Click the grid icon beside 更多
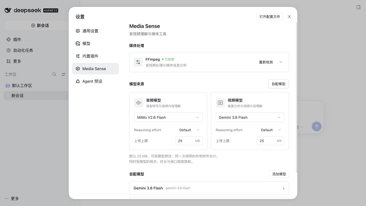The image size is (366, 206). click(x=9, y=61)
